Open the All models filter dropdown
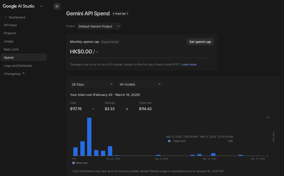This screenshot has width=284, height=176. pyautogui.click(x=140, y=84)
